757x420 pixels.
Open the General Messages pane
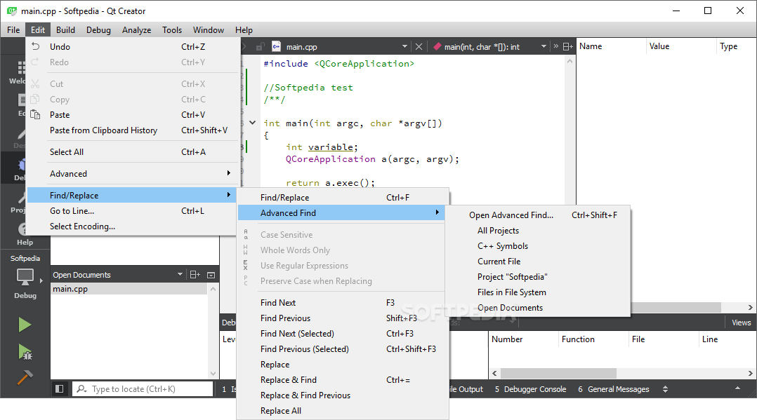[x=614, y=388]
